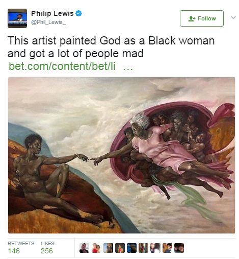Viewport: 239px width, 259px height.
Task: Open fifth liker avatar with blue background
Action: point(131,248)
